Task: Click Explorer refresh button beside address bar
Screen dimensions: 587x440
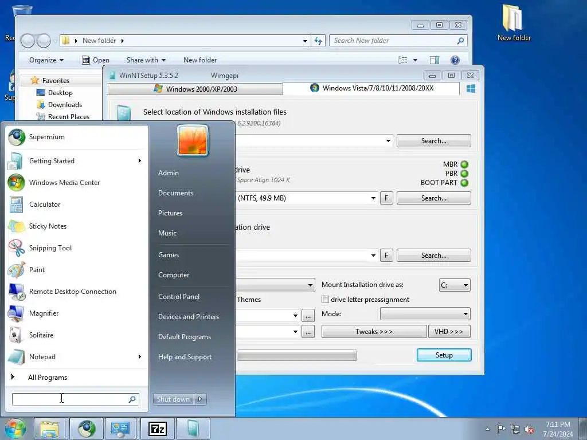Action: (x=318, y=41)
